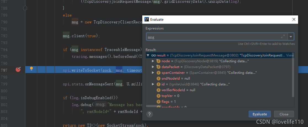Viewport: 308px width, 127px height.
Task: Expand the id IgniteUuid entry
Action: (153, 84)
